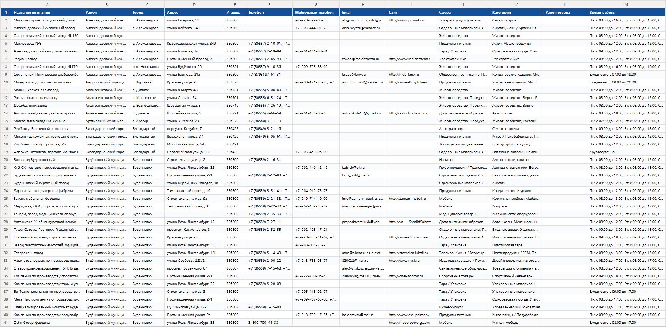
Task: Click email cell 'bolderevav@mail.ru'
Action: click(x=363, y=315)
